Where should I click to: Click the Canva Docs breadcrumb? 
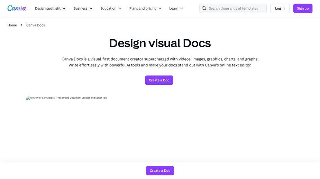[x=36, y=25]
